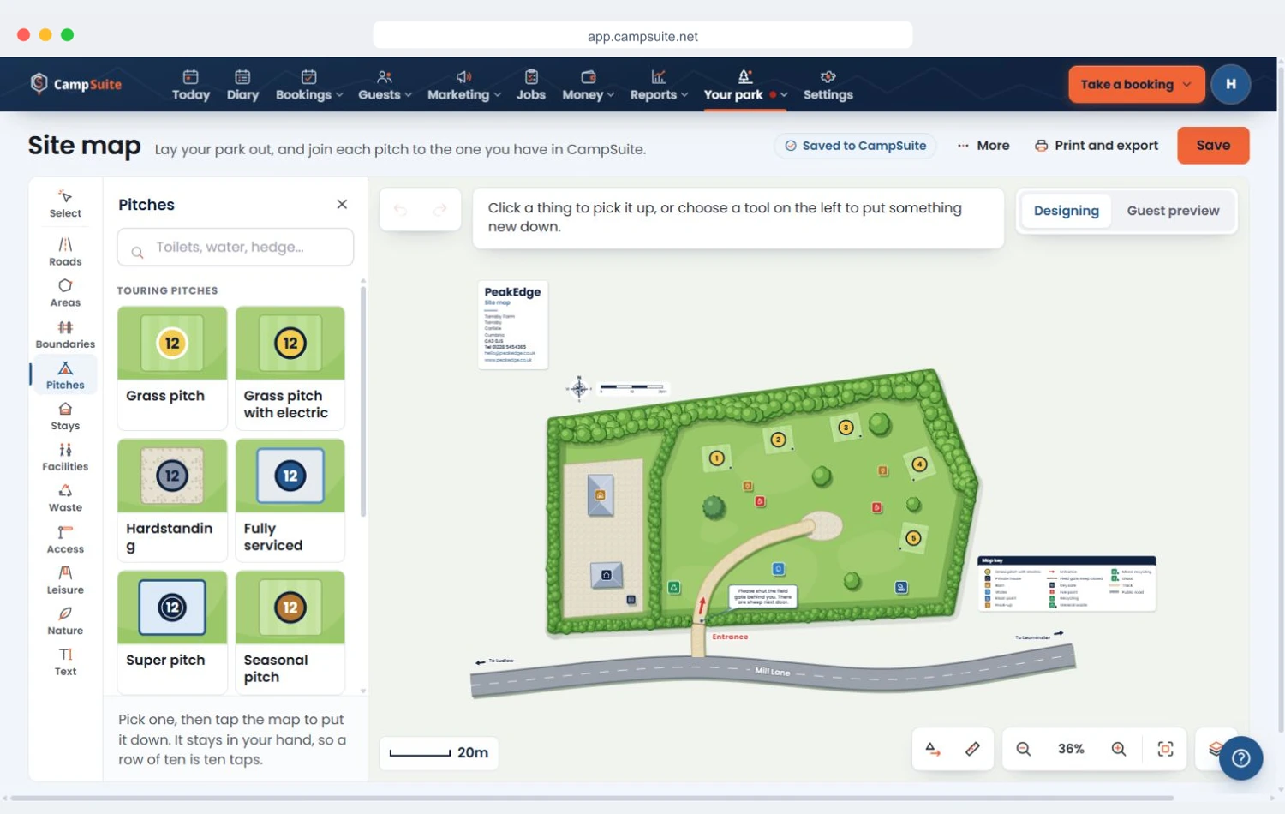Choose the Select tool
This screenshot has height=814, width=1285.
click(65, 203)
